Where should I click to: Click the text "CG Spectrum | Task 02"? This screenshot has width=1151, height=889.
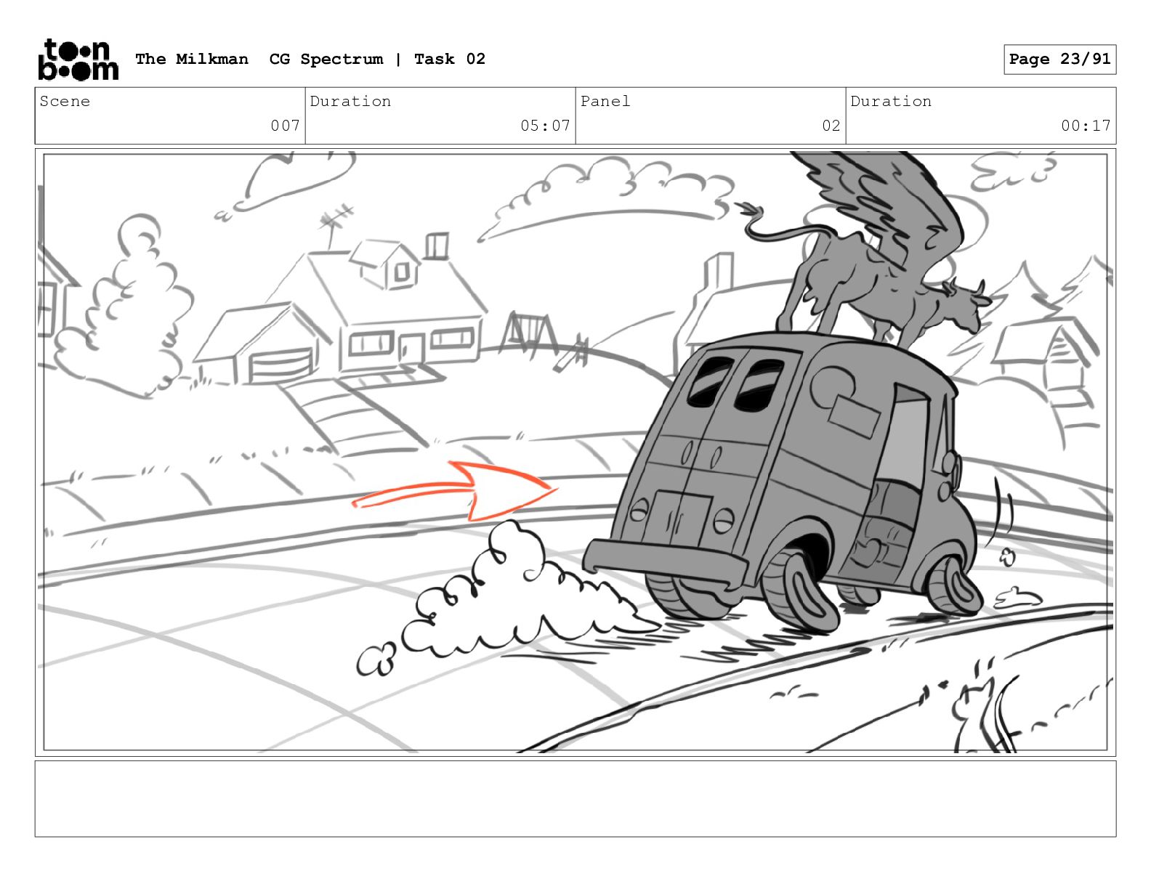[x=377, y=59]
